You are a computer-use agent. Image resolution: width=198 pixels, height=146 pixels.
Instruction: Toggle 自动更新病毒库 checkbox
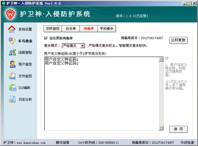pyautogui.click(x=46, y=38)
